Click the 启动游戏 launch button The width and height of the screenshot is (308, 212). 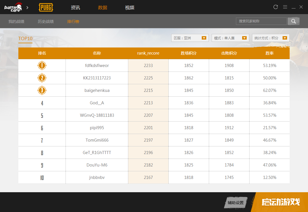coord(281,202)
